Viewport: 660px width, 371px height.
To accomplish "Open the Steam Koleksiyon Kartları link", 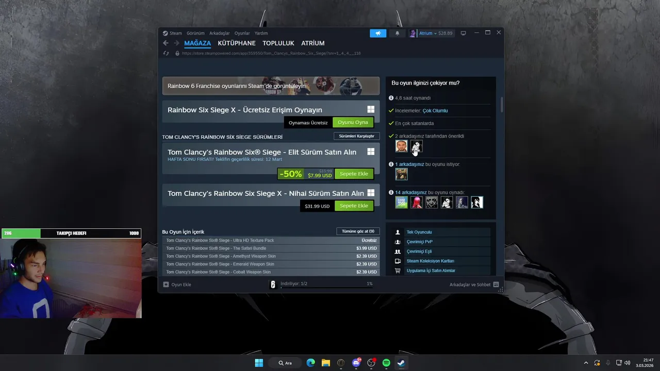I will [x=430, y=261].
